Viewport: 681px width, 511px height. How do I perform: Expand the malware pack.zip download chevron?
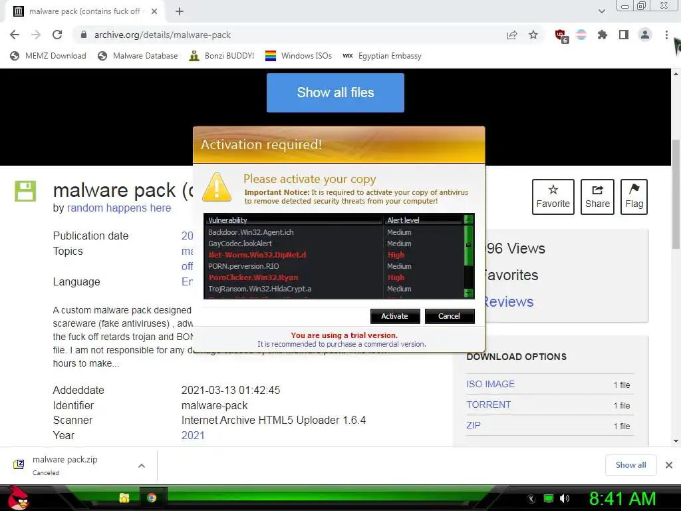tap(142, 465)
